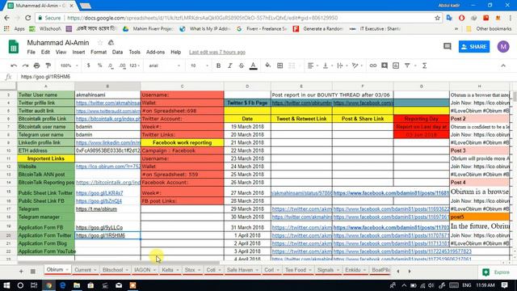The image size is (517, 291).
Task: Open the text wrapping dropdown
Action: [x=342, y=65]
